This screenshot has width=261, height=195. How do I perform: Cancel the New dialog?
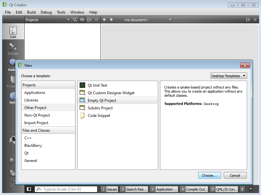(235, 175)
